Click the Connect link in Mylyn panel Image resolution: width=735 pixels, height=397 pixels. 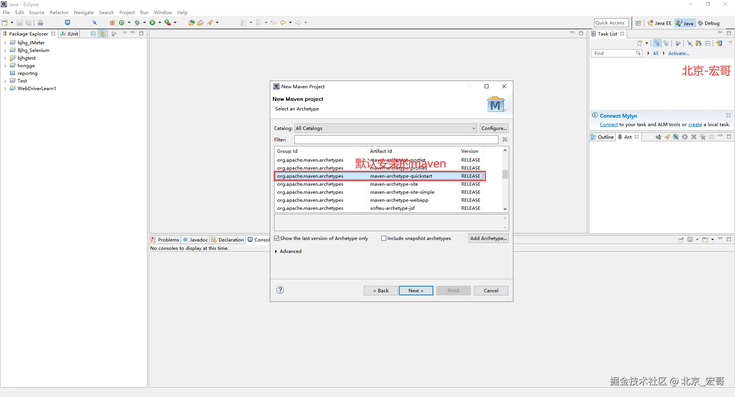click(609, 125)
